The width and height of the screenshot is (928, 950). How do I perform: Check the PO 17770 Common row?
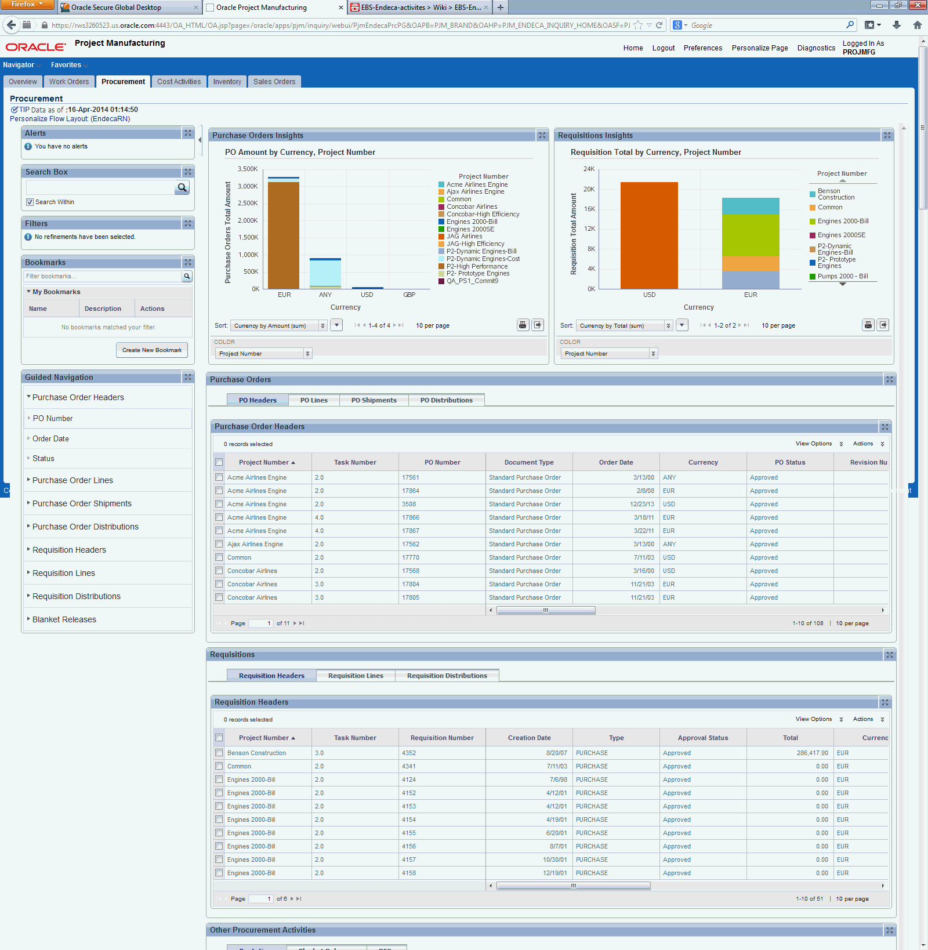click(x=219, y=557)
